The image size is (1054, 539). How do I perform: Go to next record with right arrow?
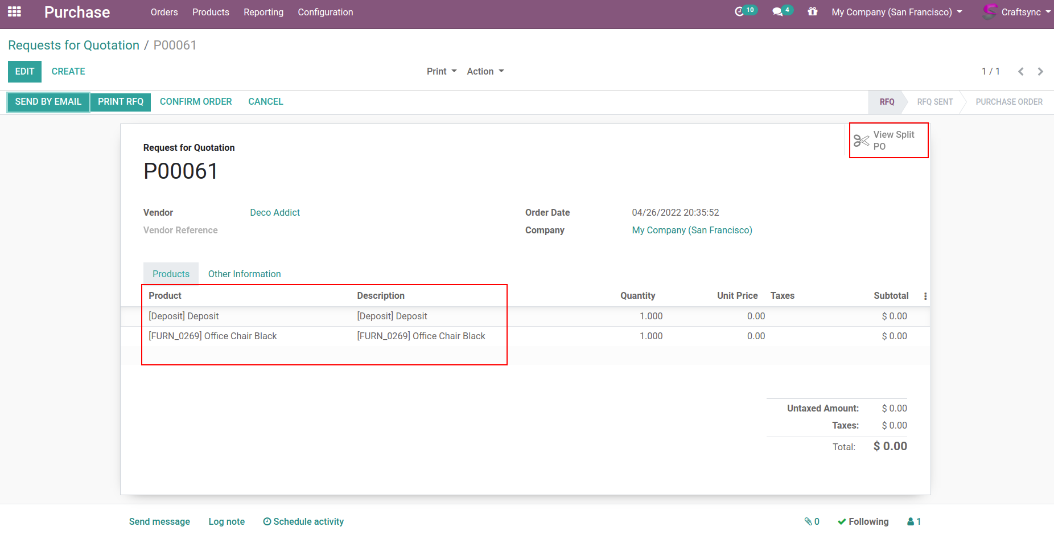tap(1040, 72)
